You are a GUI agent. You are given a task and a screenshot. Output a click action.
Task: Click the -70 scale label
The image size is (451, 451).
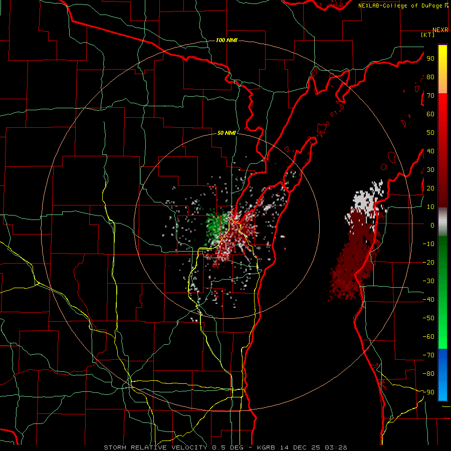click(428, 355)
